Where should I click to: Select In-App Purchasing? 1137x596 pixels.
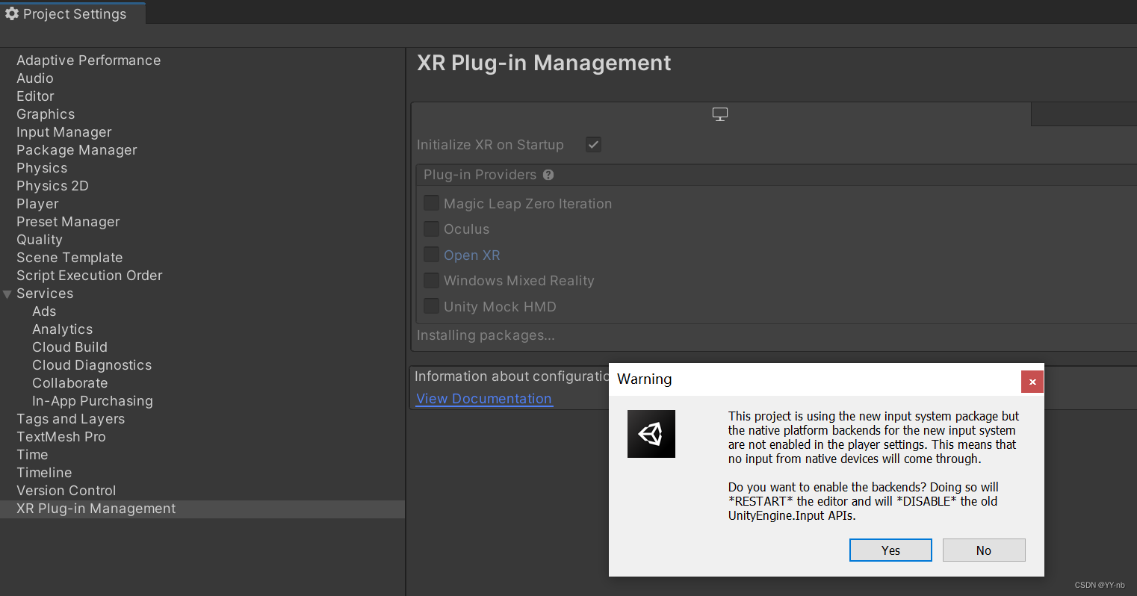(x=93, y=401)
